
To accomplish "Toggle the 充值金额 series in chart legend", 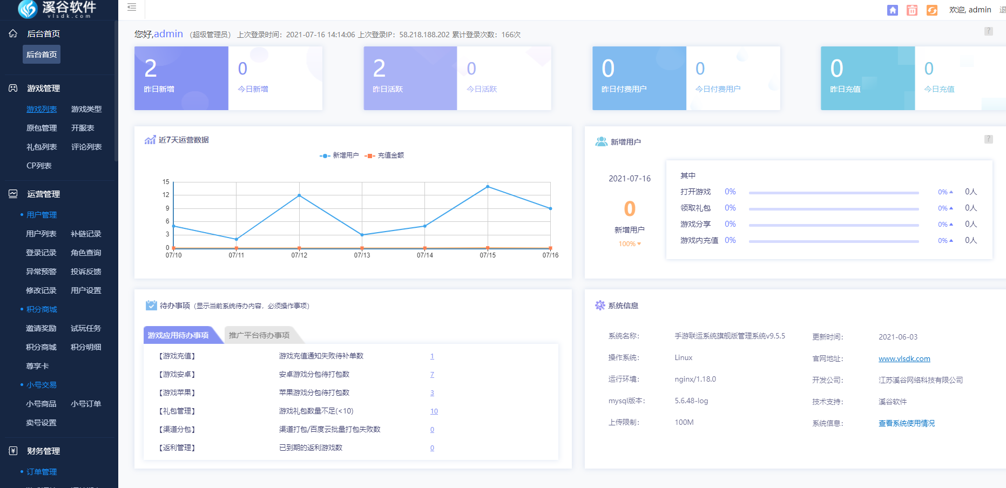I will pos(384,155).
